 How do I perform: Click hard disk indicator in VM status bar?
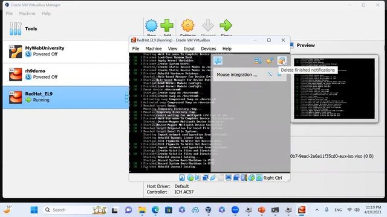(182, 178)
